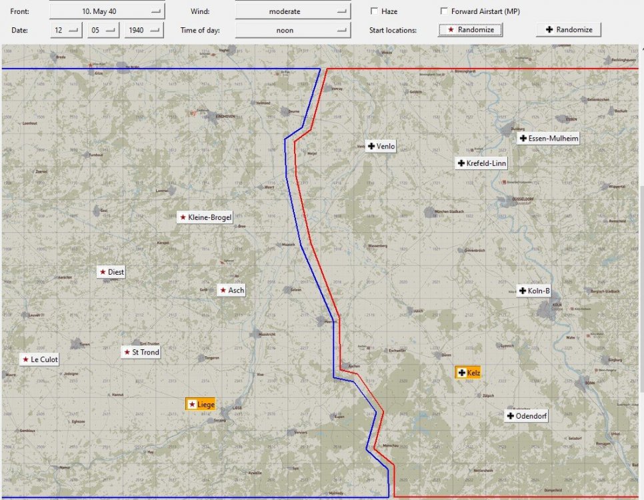Click the Tongeren town label on the map

(212, 358)
